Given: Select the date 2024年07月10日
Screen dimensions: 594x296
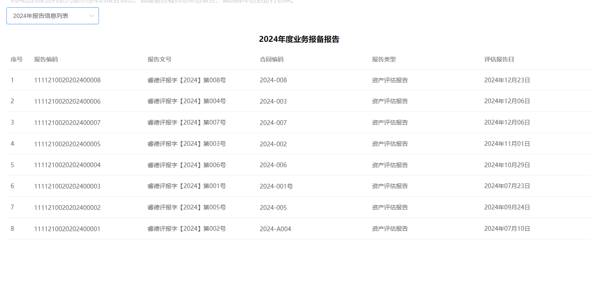Looking at the screenshot, I should pyautogui.click(x=507, y=229).
